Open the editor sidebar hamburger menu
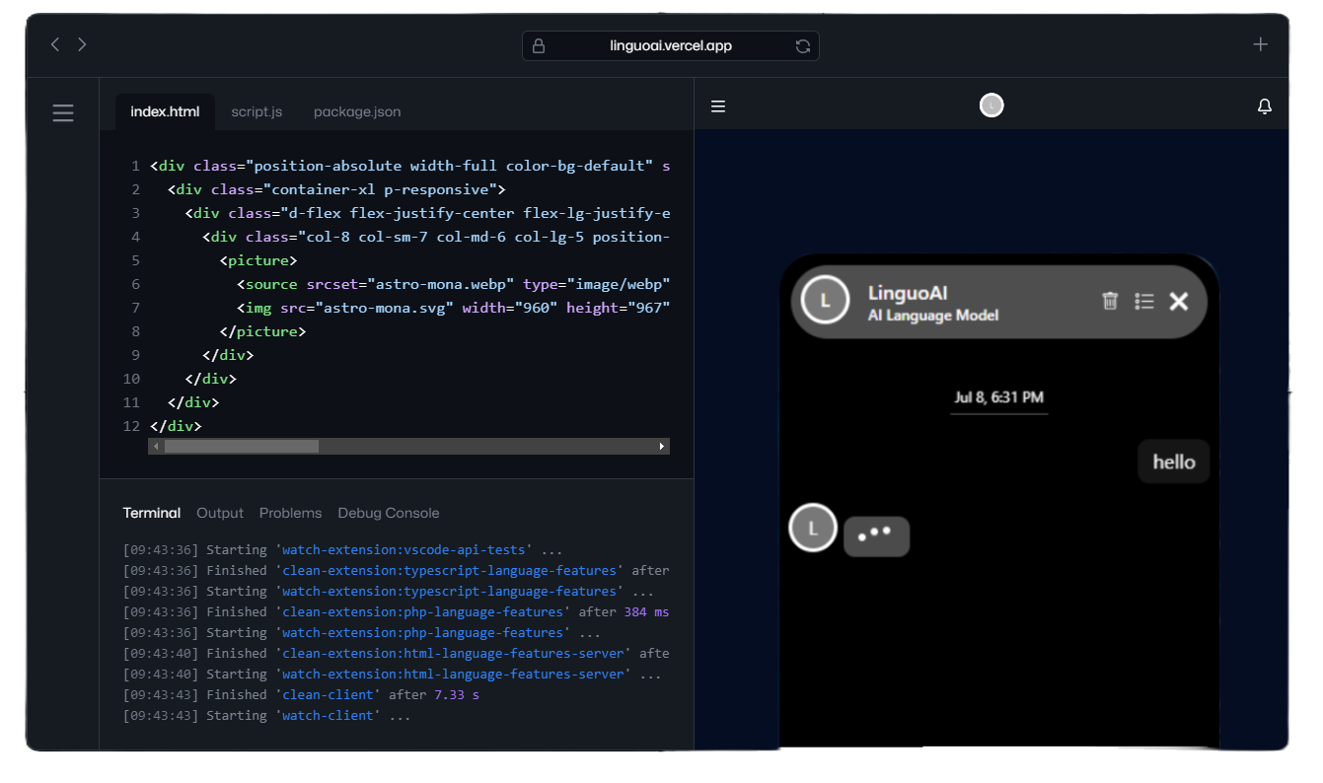Viewport: 1323px width, 783px height. point(63,112)
